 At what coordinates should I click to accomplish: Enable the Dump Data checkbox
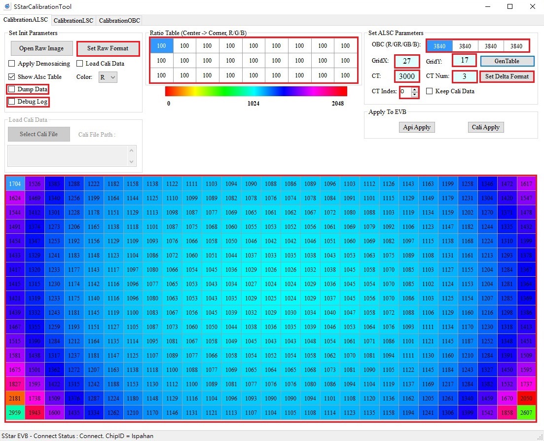point(13,89)
